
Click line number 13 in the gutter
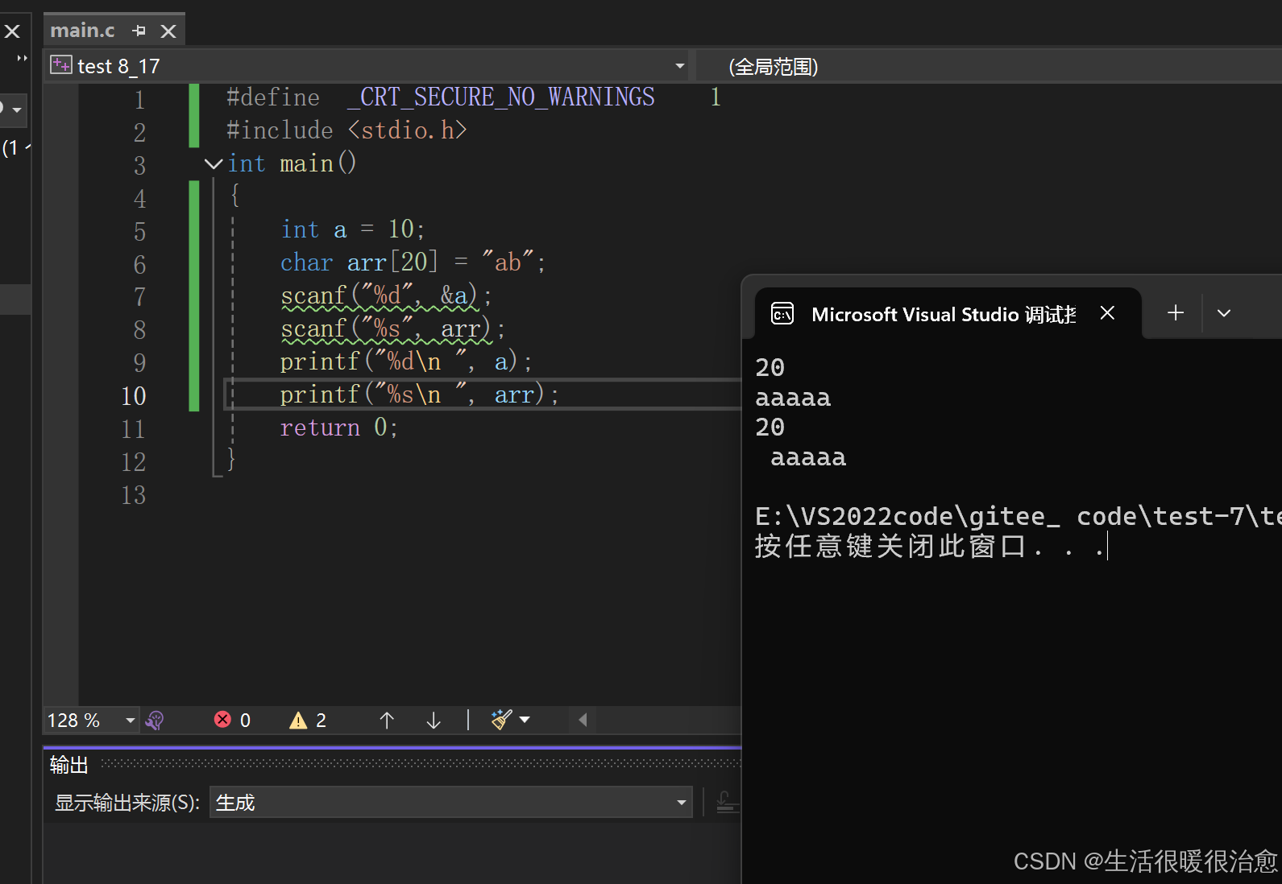pos(133,495)
